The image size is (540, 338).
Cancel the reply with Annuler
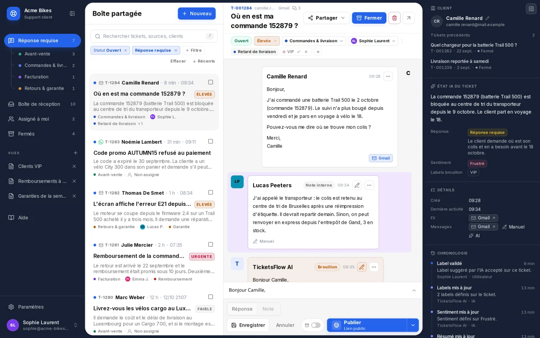285,325
